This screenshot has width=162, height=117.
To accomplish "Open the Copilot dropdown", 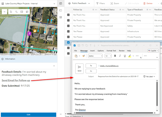I will pyautogui.click(x=153, y=50).
